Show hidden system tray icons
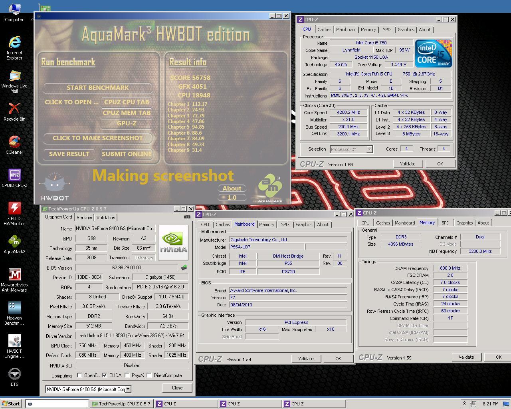 point(464,404)
